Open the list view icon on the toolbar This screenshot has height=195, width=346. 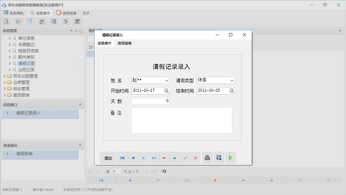[x=18, y=21]
